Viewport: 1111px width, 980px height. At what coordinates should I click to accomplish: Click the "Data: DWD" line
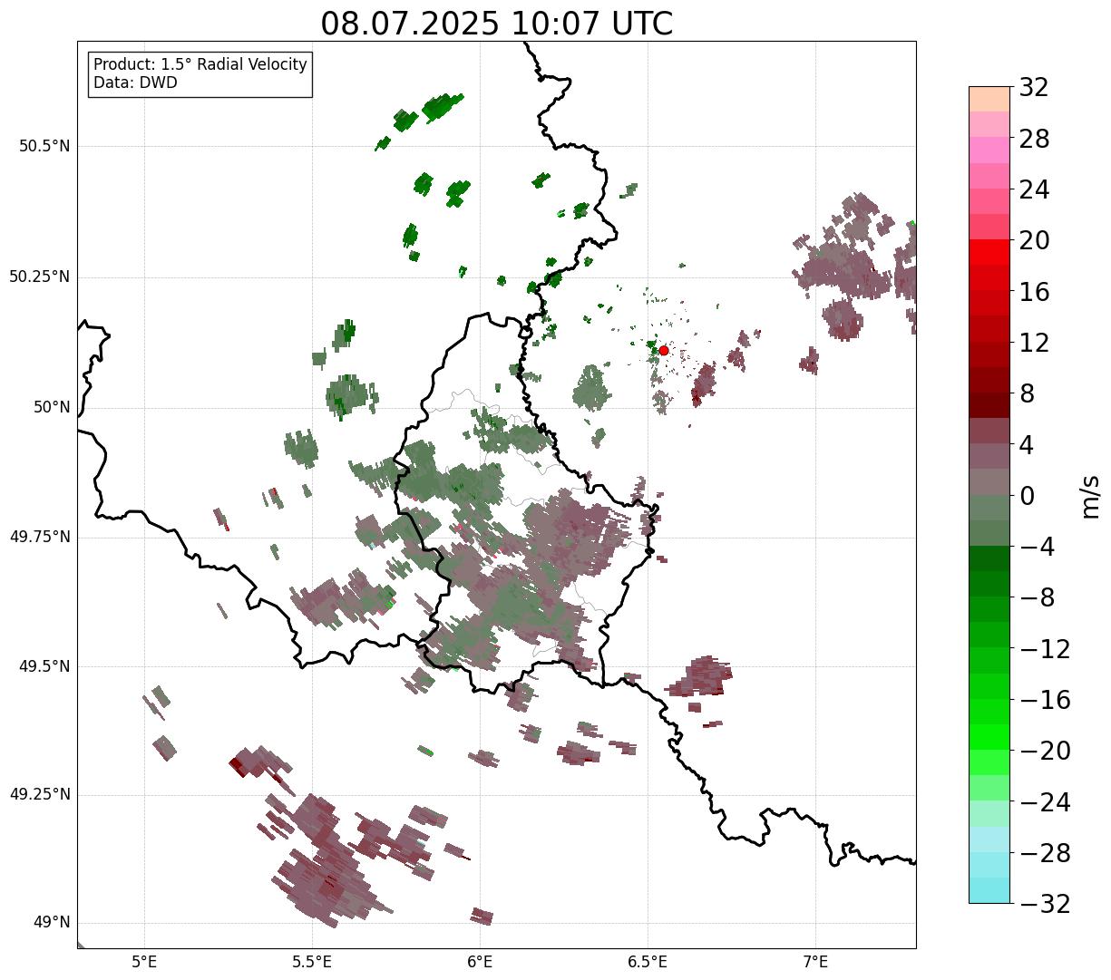click(136, 82)
